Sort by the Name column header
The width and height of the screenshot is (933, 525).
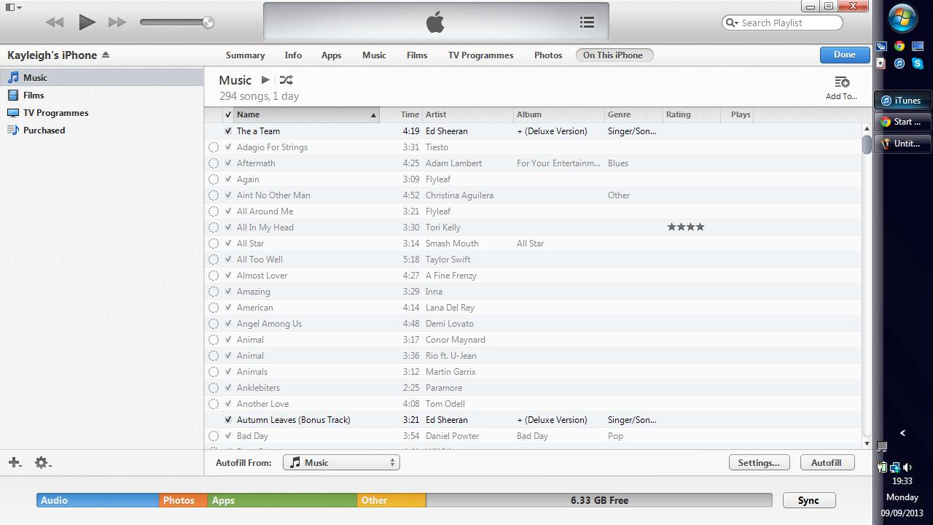click(x=306, y=114)
